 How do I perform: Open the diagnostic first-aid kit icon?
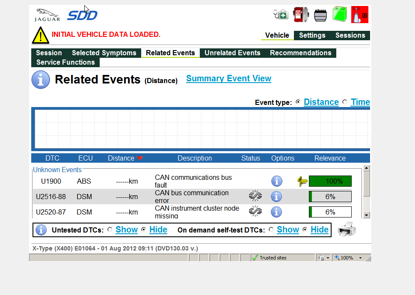click(x=281, y=15)
